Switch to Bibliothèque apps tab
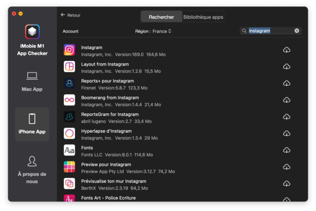This screenshot has height=211, width=316. (x=203, y=17)
